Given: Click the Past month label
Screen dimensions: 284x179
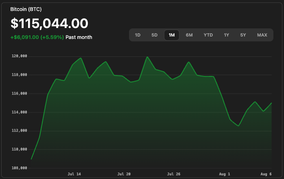Looking at the screenshot, I should point(79,37).
